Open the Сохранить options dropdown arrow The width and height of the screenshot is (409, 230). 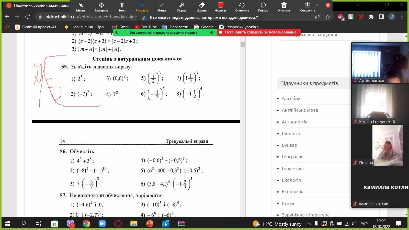(x=317, y=5)
